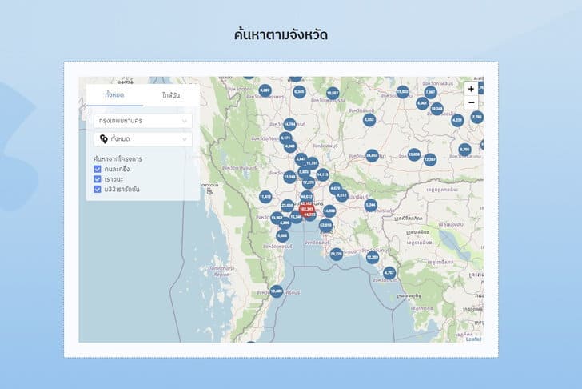Click the 7,867 map marker
Image resolution: width=582 pixels, height=389 pixels.
tap(430, 93)
